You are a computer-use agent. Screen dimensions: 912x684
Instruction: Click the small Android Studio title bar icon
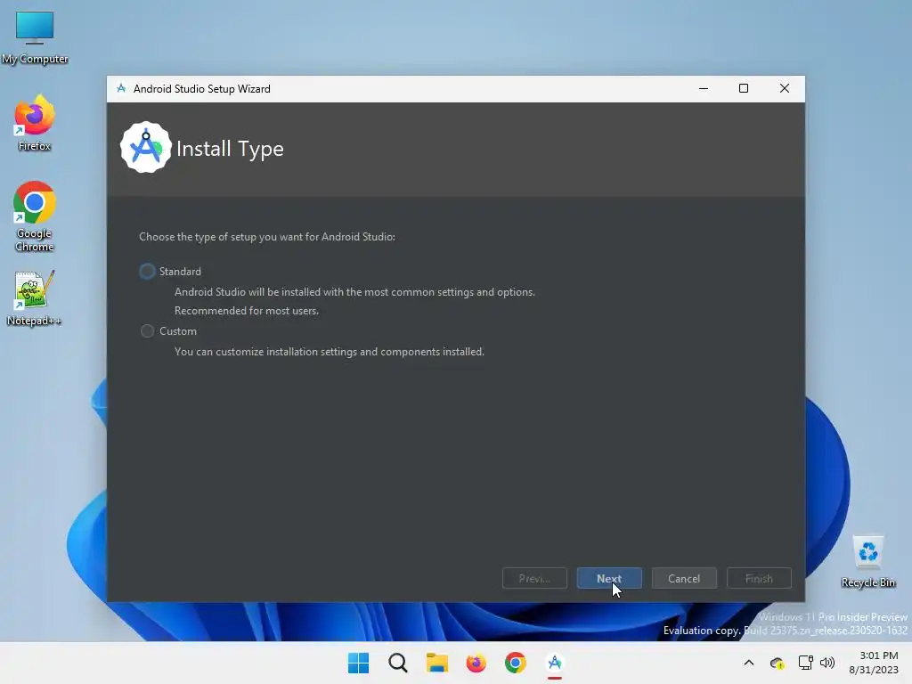121,88
